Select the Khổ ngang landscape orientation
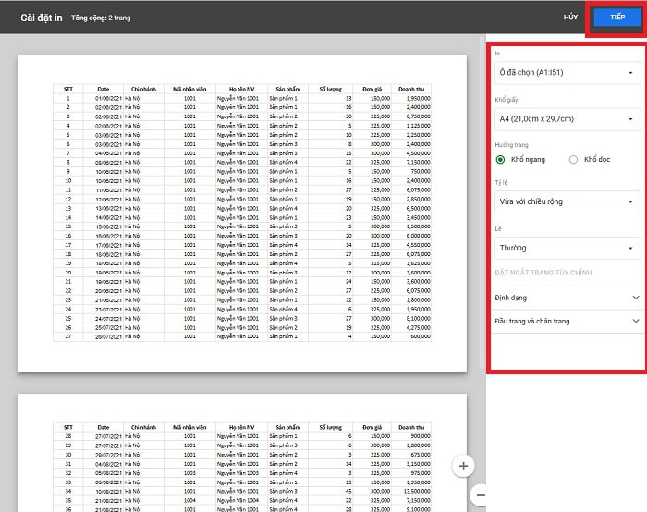The height and width of the screenshot is (512, 647). coord(500,159)
